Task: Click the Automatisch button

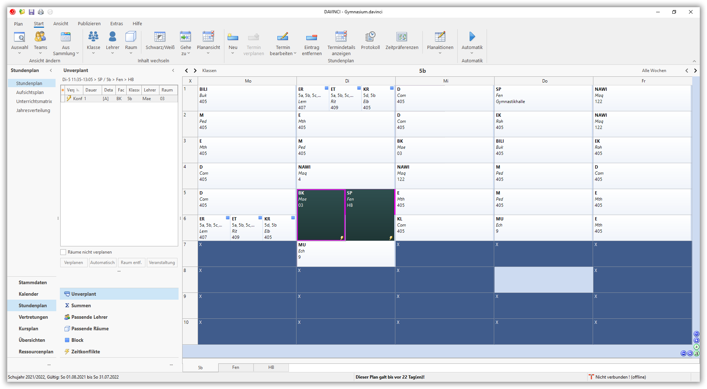Action: 102,263
